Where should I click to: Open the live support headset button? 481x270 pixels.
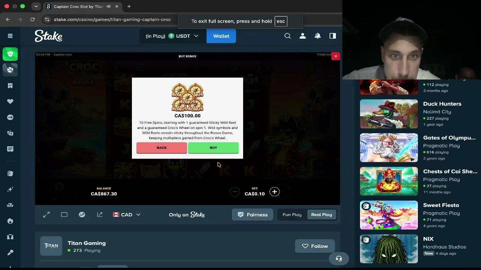coord(339,258)
